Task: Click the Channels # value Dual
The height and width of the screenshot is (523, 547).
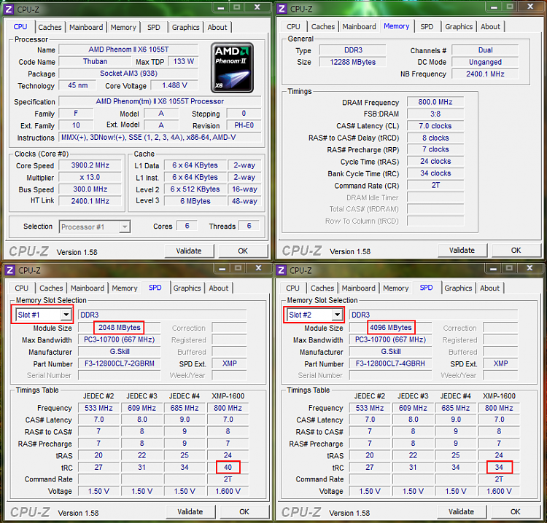Action: click(485, 50)
